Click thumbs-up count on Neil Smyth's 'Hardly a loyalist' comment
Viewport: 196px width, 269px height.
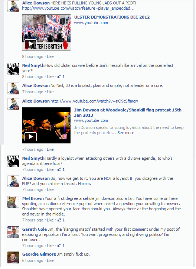click(63, 169)
